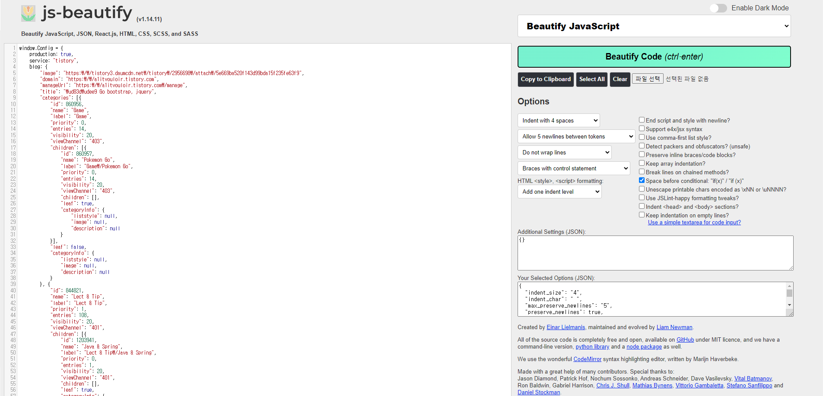Click scroll-down arrow of Selected Options box
This screenshot has width=823, height=396.
click(789, 305)
